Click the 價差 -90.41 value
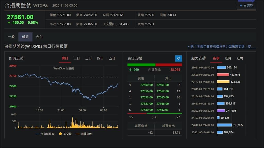264x148 pixels. point(171,15)
